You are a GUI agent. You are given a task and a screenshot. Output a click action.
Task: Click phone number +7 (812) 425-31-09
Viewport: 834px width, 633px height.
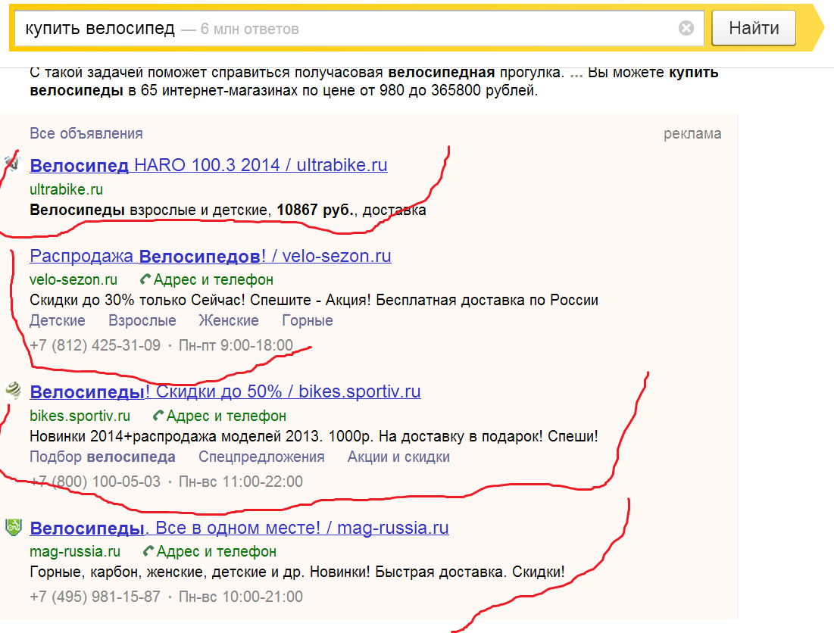click(x=95, y=345)
